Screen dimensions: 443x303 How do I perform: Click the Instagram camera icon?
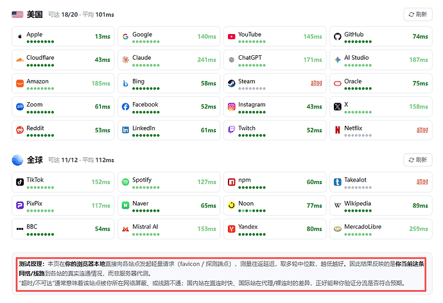click(231, 107)
